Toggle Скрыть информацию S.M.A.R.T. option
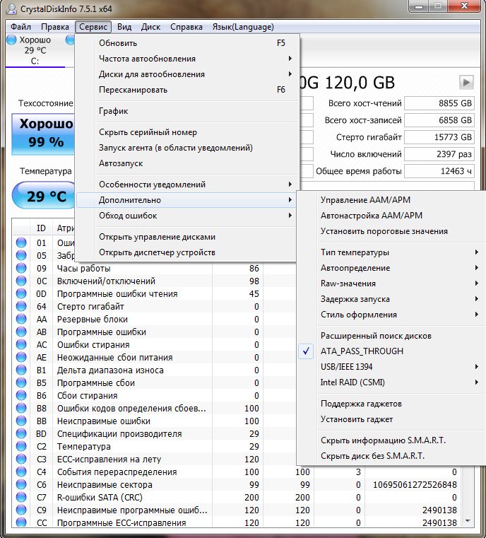The image size is (486, 538). click(x=391, y=440)
